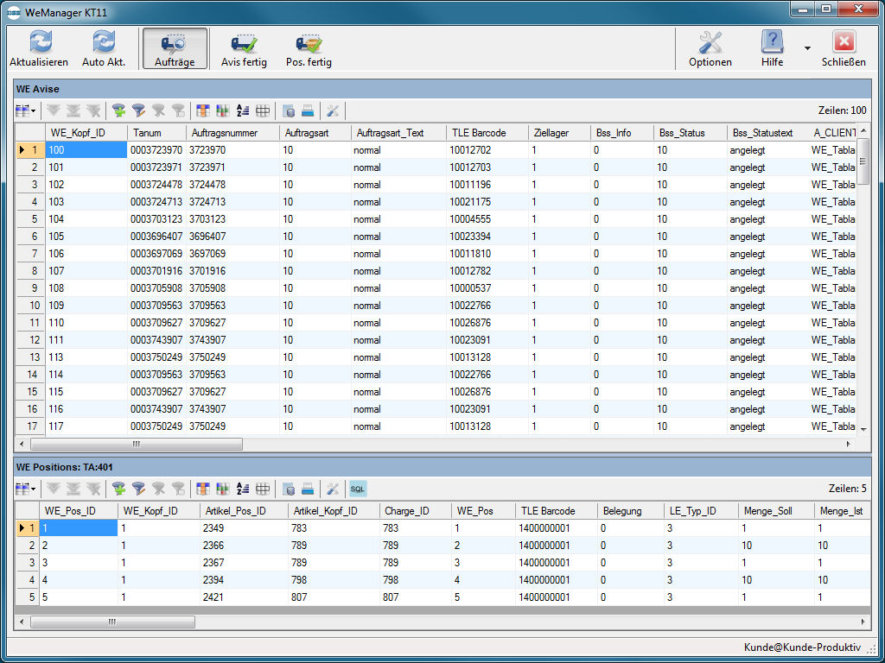Screen dimensions: 885x663
Task: Click the WE_Kopf_ID column header in WE Avise
Action: tap(86, 133)
